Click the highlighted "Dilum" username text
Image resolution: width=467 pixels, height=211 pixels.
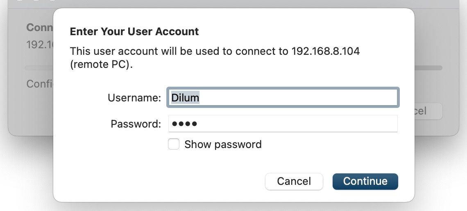185,98
